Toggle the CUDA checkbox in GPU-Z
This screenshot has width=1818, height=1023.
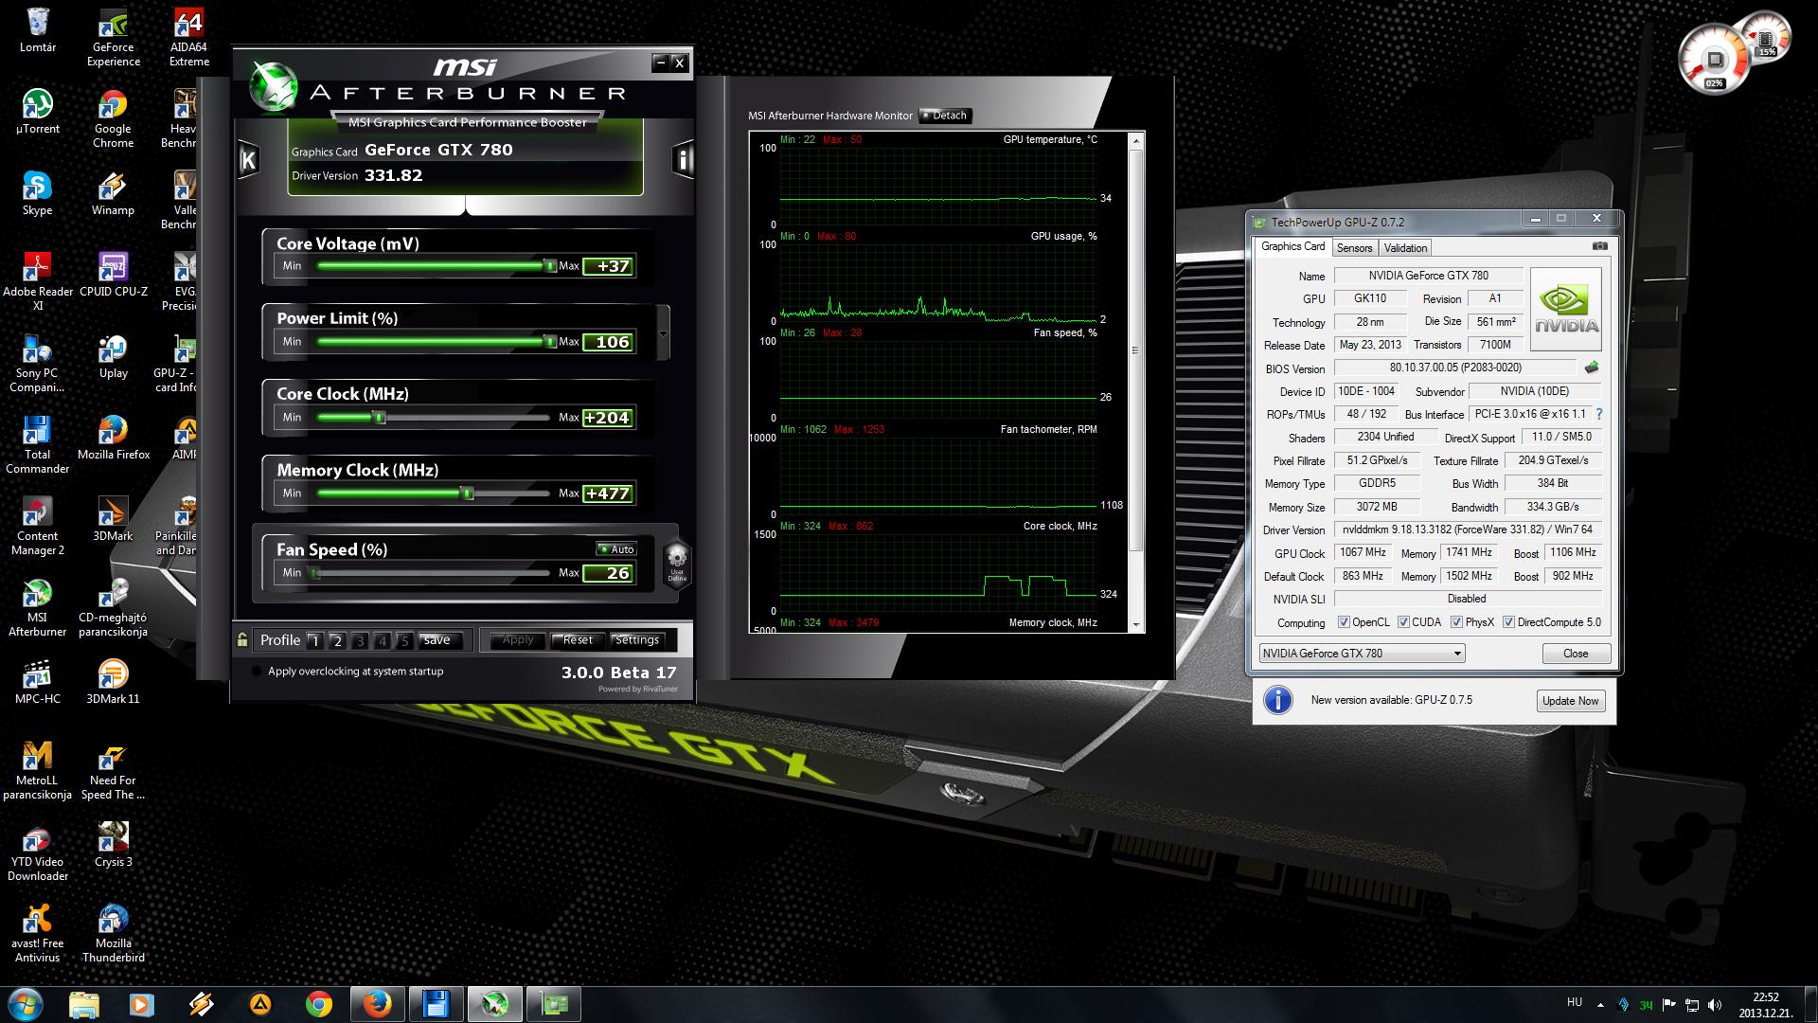click(x=1403, y=622)
